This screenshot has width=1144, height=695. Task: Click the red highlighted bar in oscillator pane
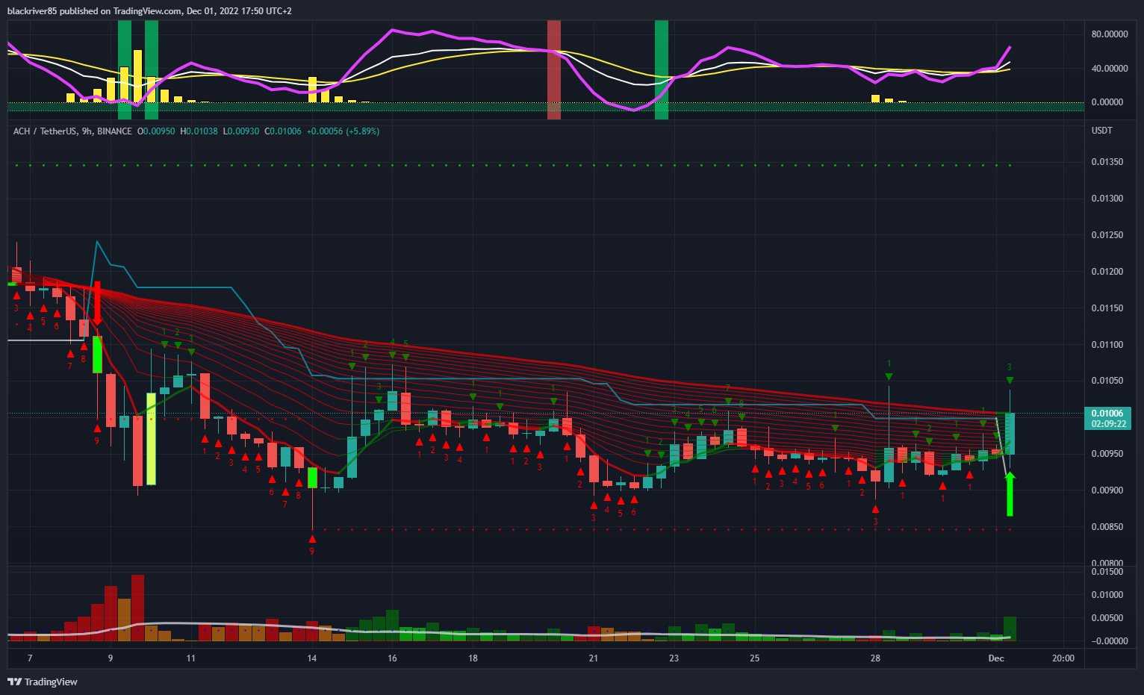554,69
